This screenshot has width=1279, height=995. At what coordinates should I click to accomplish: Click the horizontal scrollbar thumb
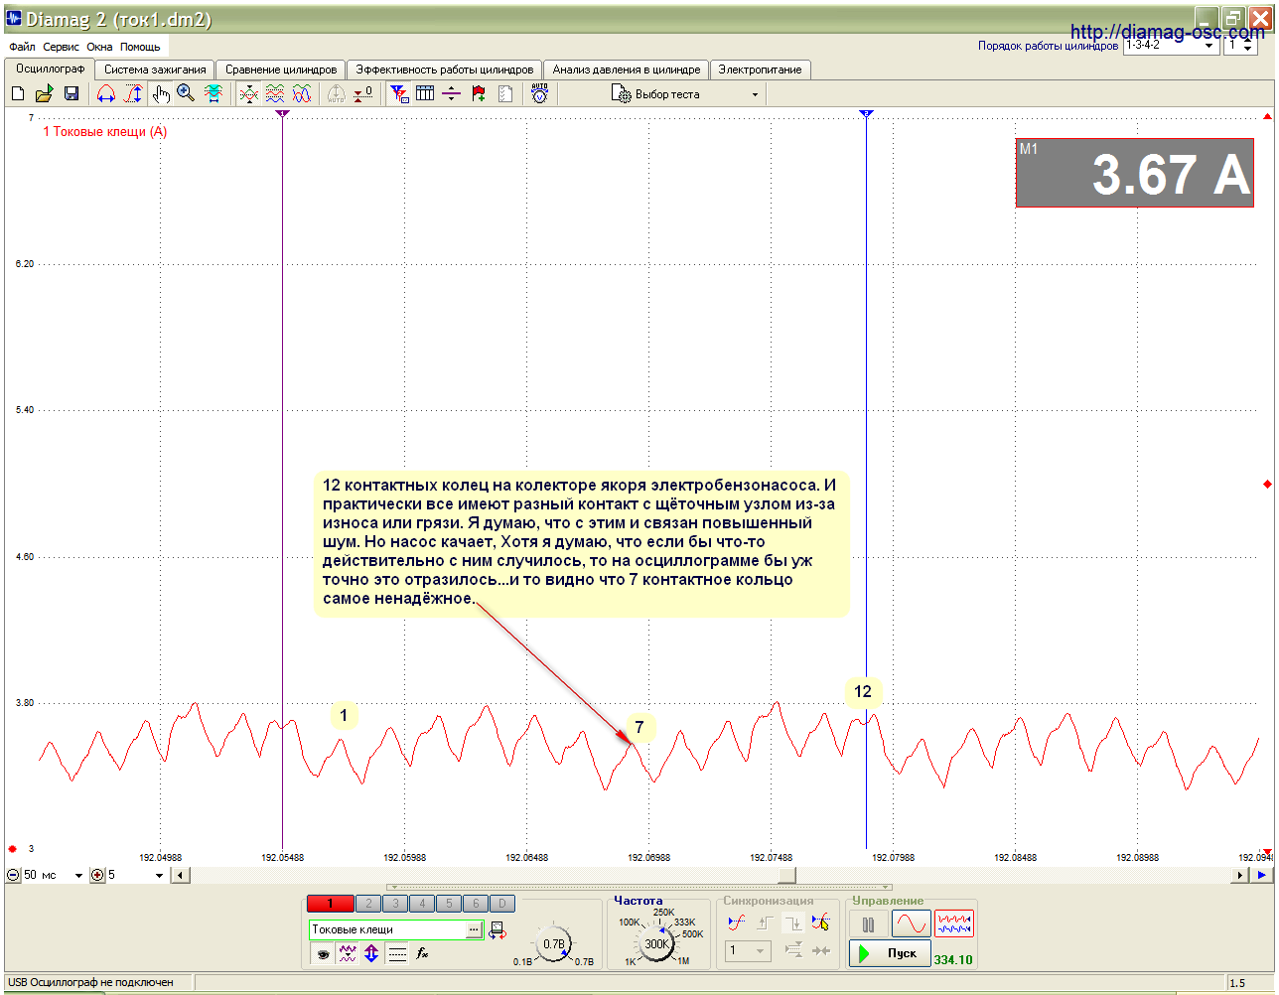pyautogui.click(x=786, y=875)
